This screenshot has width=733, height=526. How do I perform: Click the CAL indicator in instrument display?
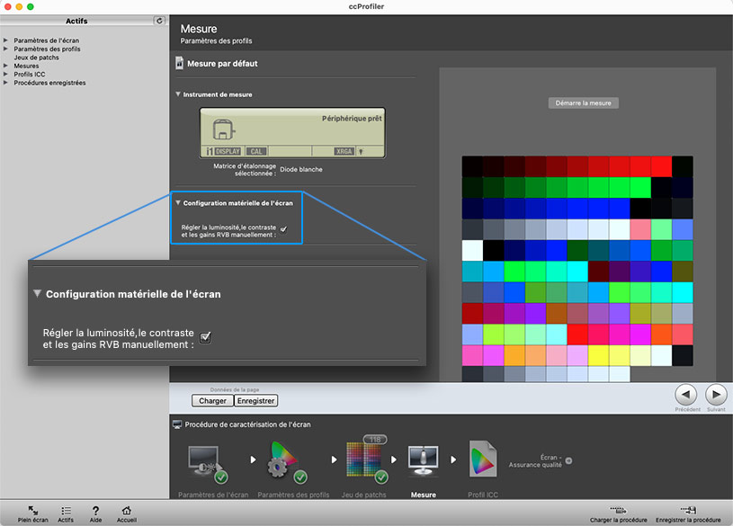(x=256, y=151)
